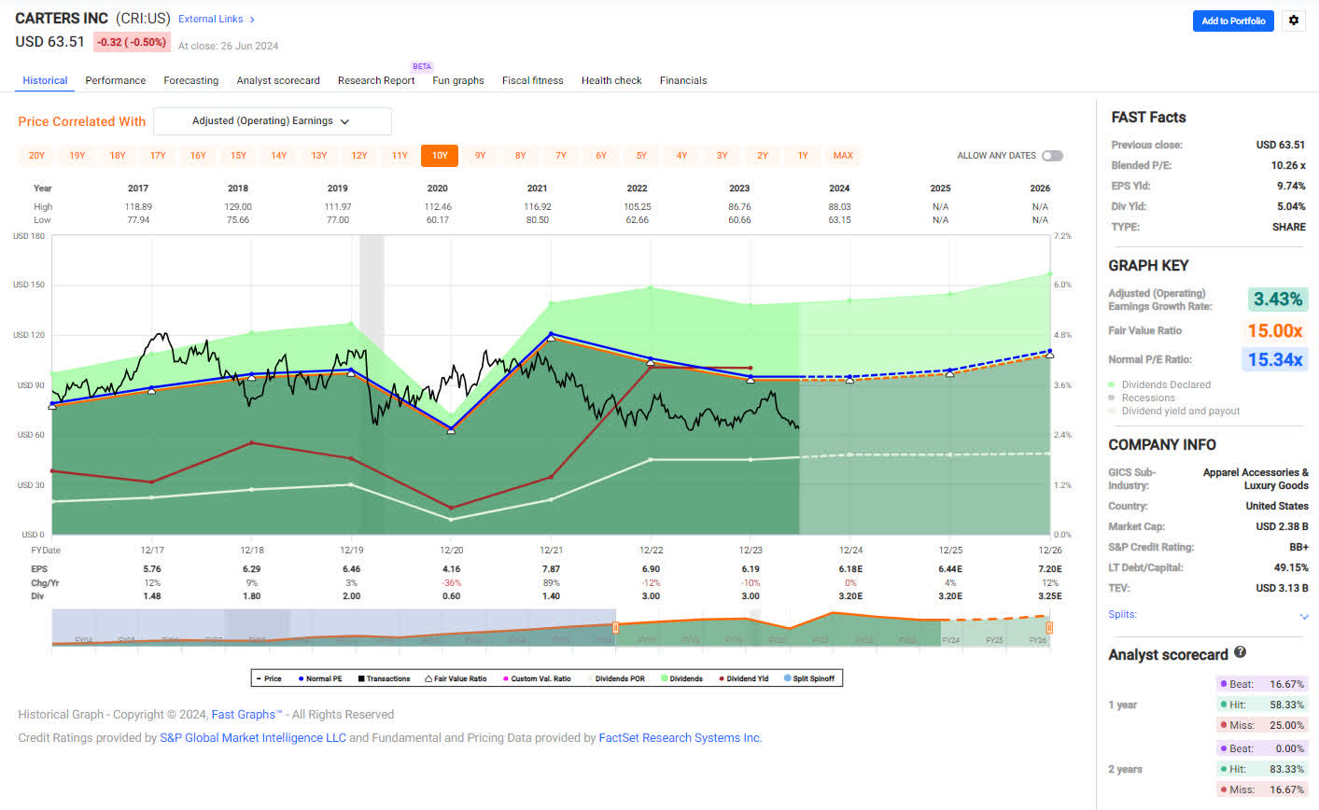This screenshot has height=810, width=1319.
Task: Go to the Fun graphs tab
Action: pyautogui.click(x=458, y=80)
